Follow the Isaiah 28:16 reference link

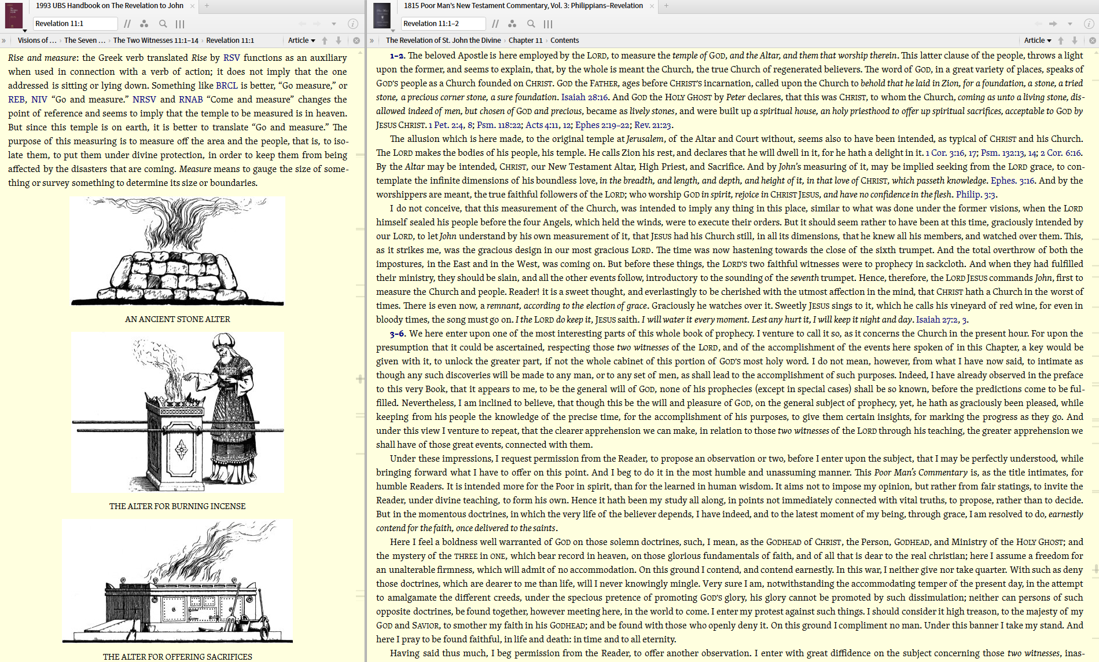pos(585,97)
